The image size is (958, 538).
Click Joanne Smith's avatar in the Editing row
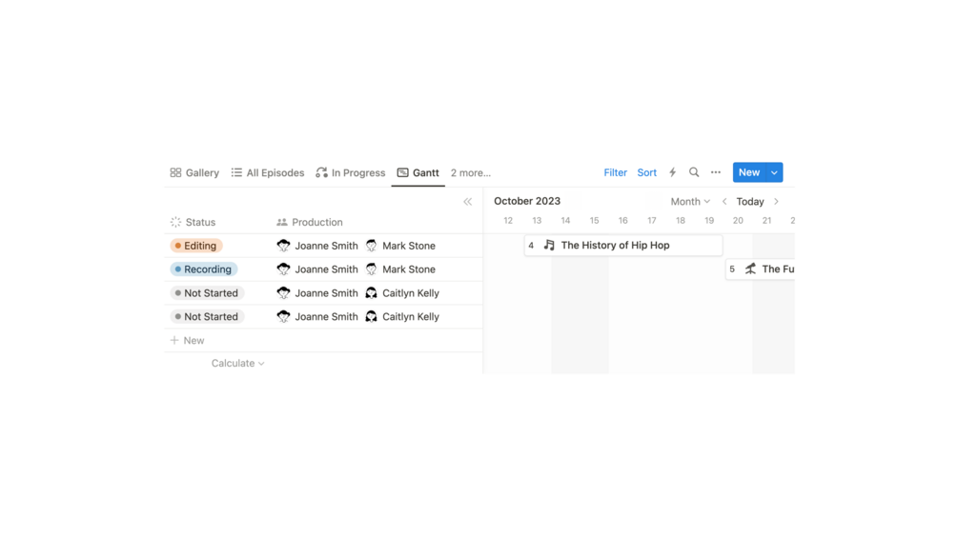(x=283, y=246)
